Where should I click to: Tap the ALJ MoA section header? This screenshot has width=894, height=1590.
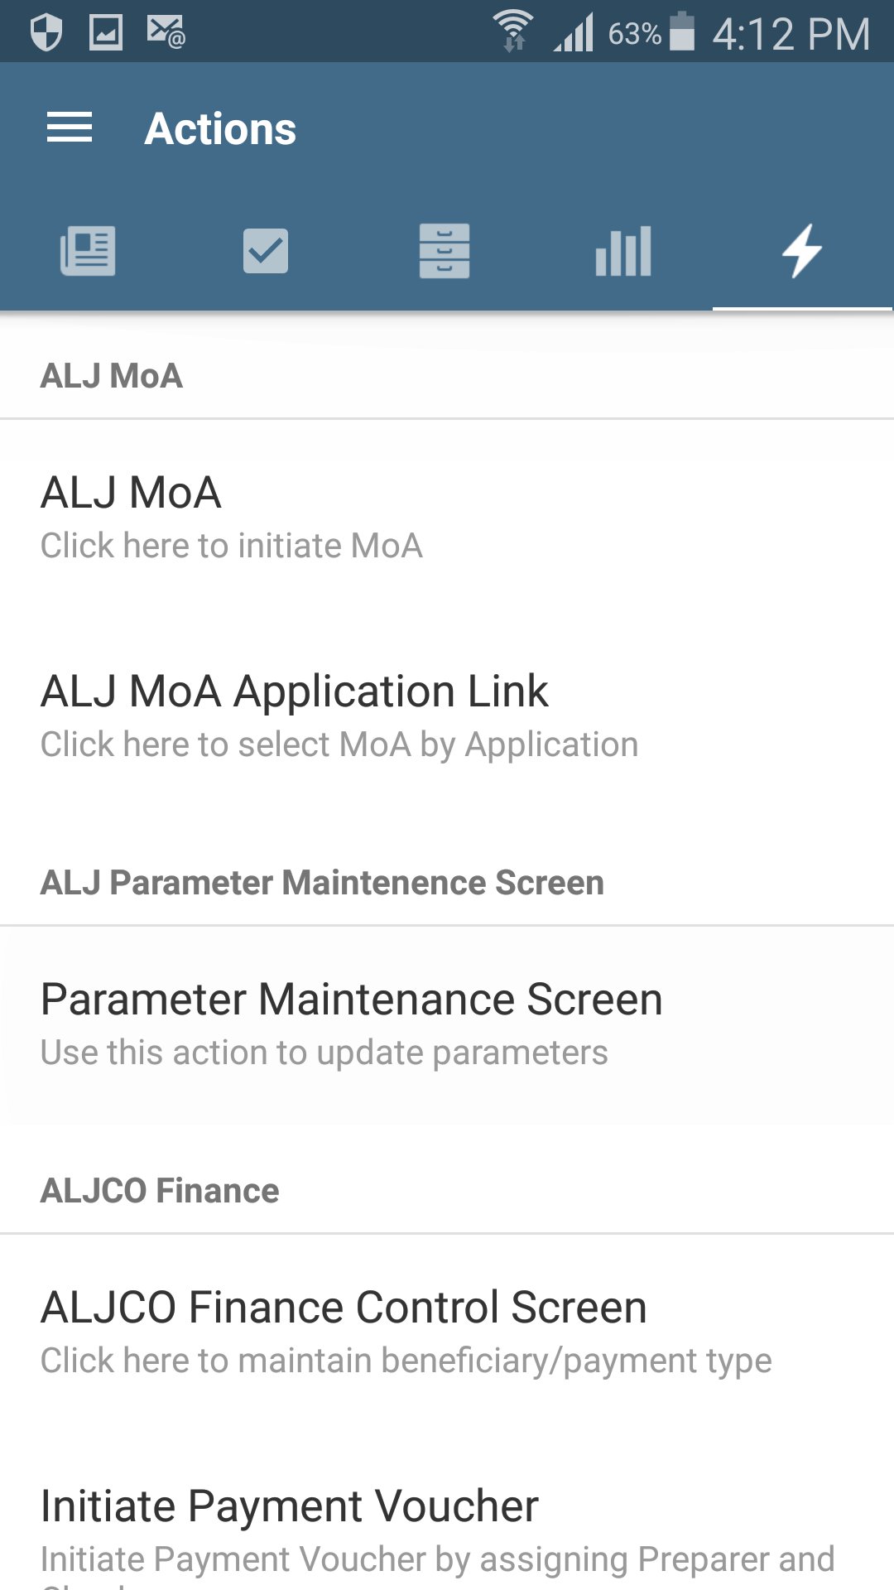tap(112, 376)
